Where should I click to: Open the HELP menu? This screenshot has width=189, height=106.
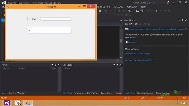(143, 7)
